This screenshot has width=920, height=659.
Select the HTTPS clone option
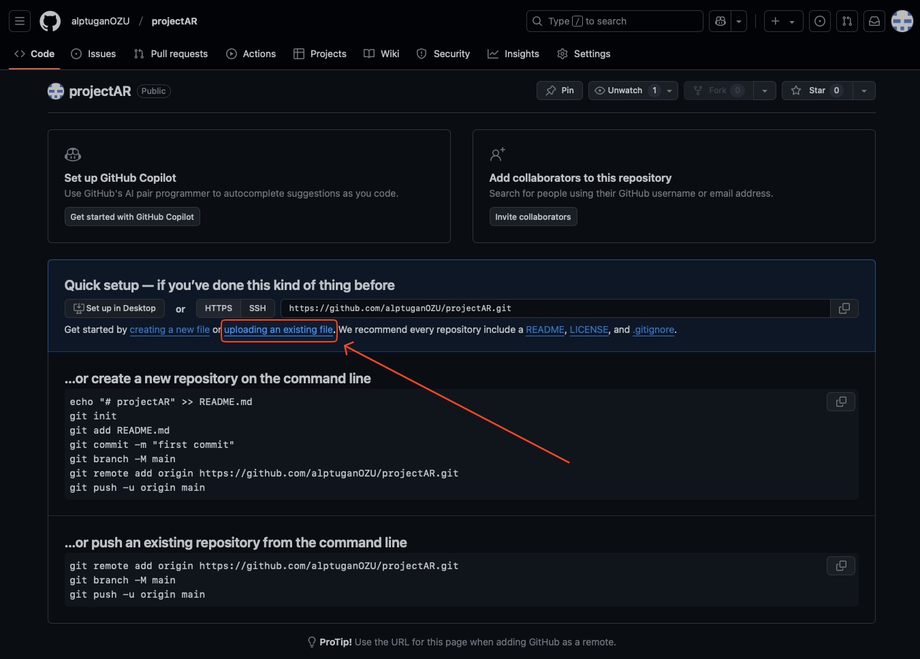pyautogui.click(x=219, y=308)
